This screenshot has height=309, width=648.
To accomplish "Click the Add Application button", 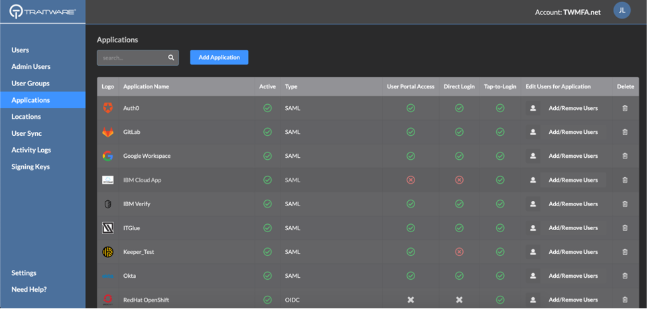I will click(x=219, y=58).
